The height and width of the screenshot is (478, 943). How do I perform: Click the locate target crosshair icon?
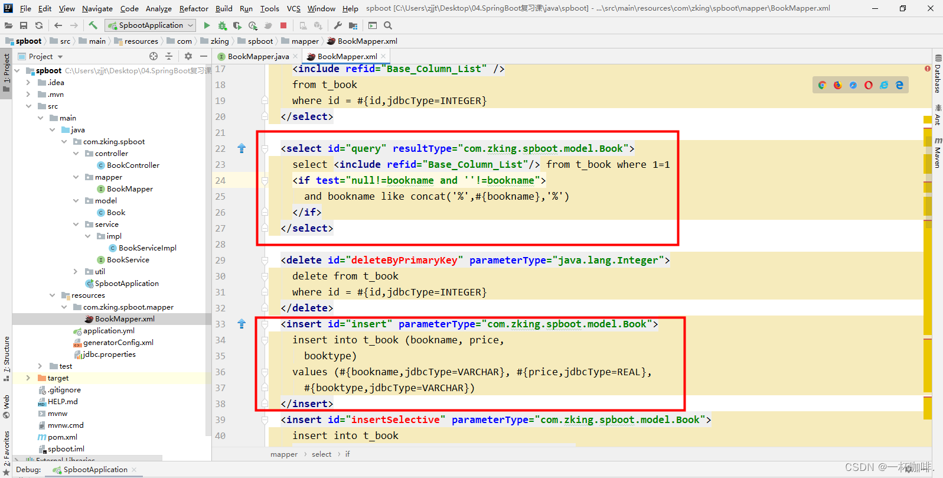coord(154,56)
